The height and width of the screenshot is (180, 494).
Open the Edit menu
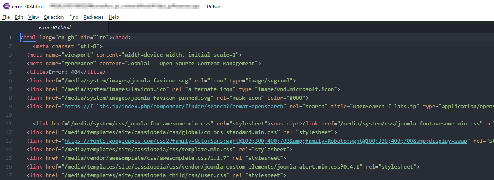(x=19, y=17)
